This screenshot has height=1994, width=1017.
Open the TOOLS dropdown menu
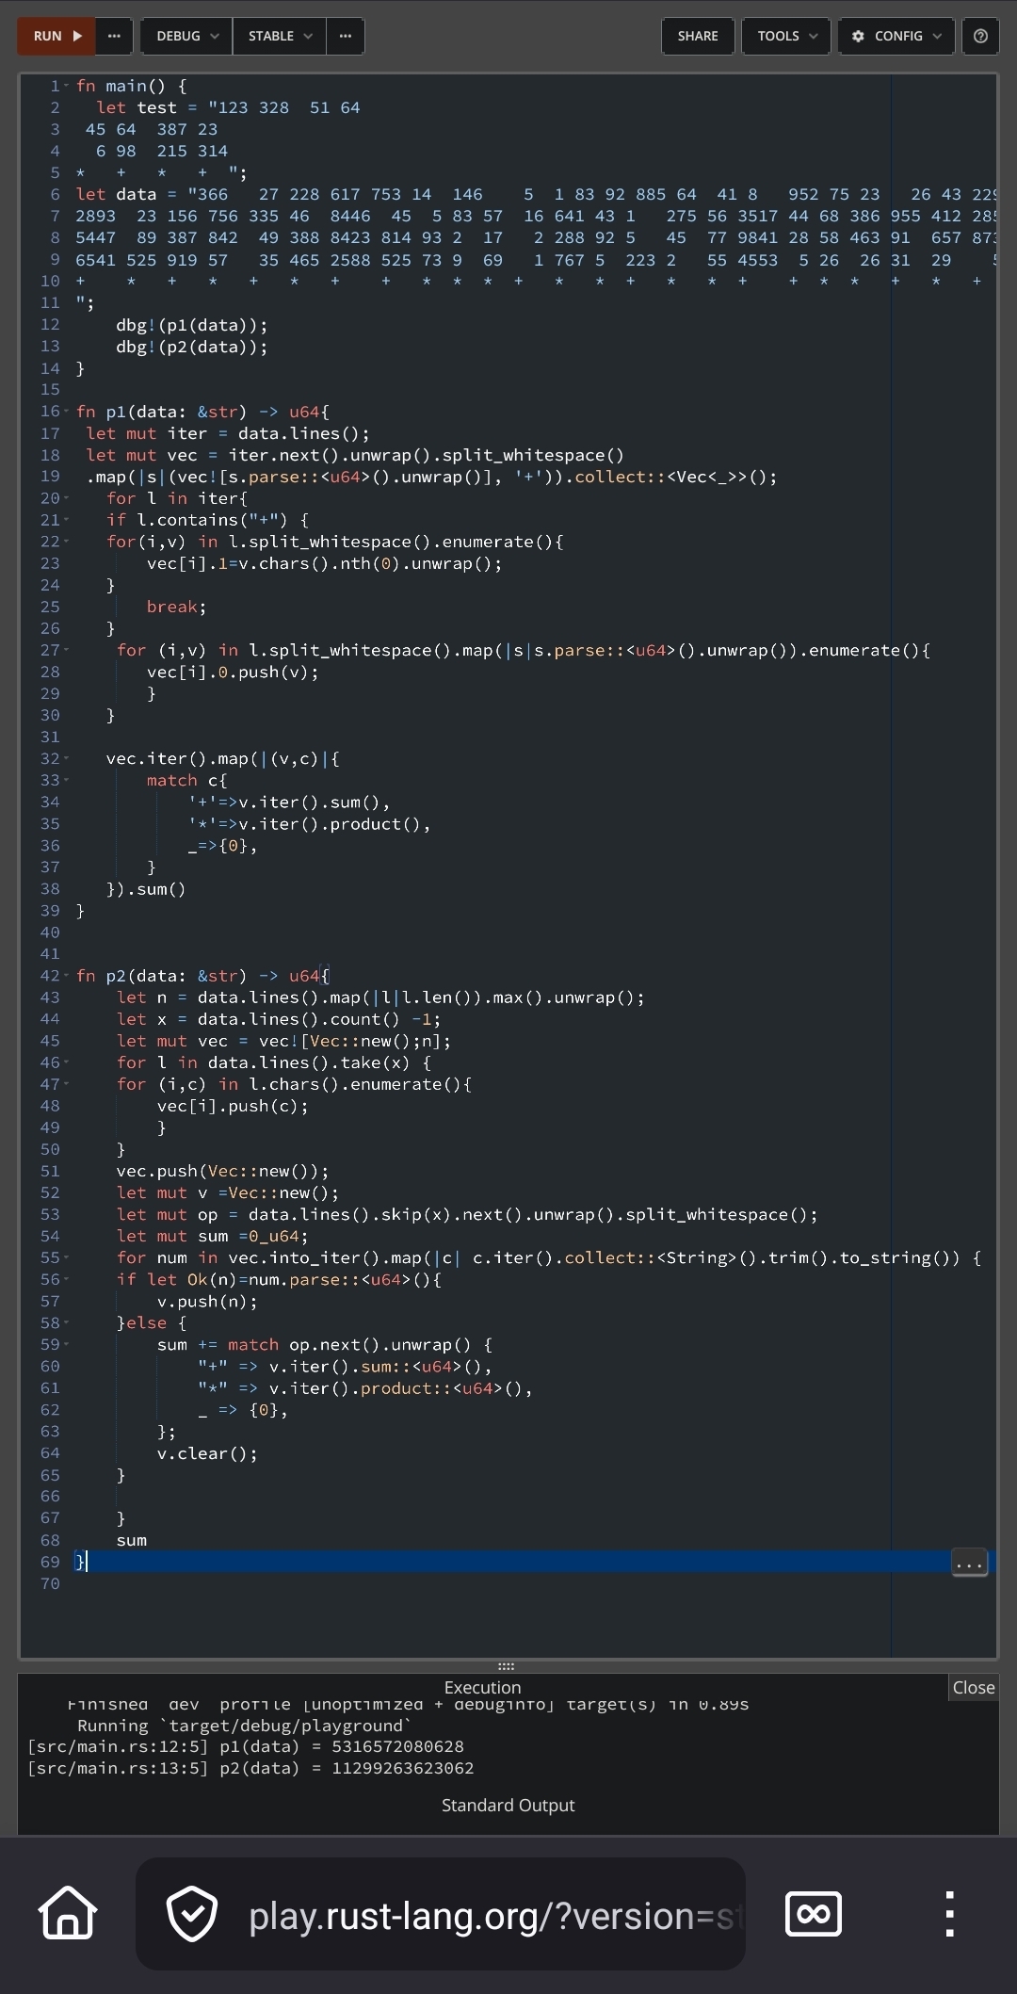787,36
